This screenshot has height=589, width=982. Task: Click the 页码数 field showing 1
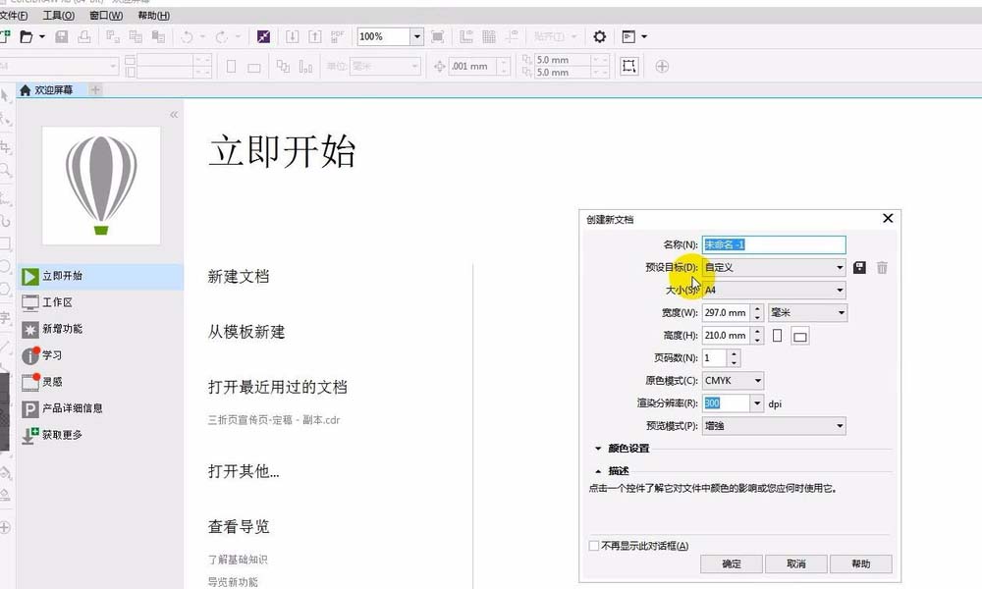(x=714, y=358)
